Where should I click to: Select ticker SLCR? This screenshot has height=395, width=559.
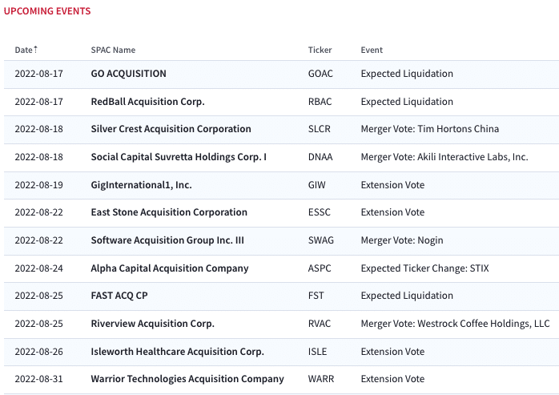pos(319,129)
